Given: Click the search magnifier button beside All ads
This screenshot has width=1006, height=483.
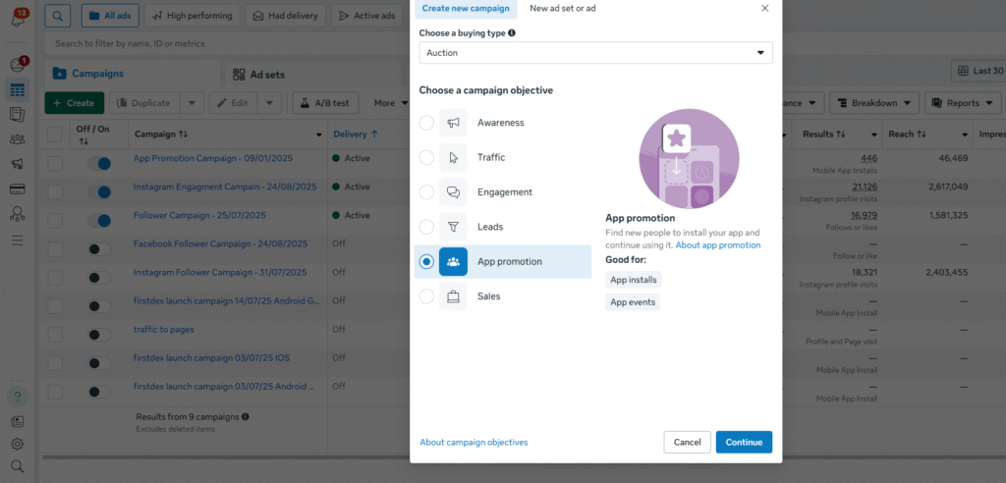Looking at the screenshot, I should (58, 16).
